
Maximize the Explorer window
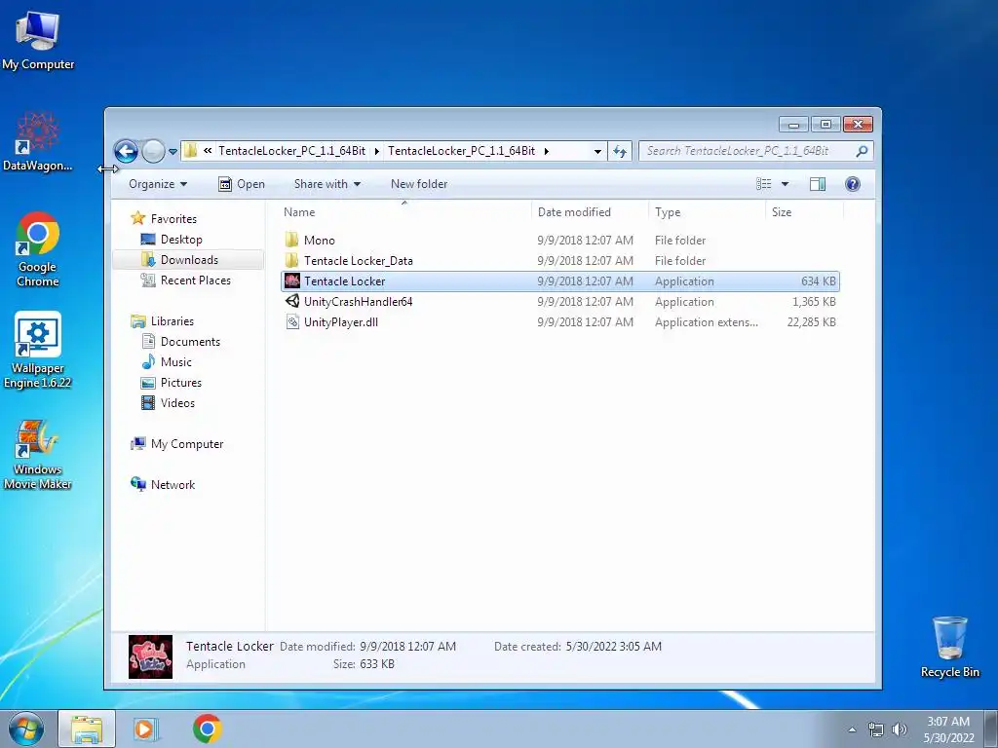click(x=825, y=125)
